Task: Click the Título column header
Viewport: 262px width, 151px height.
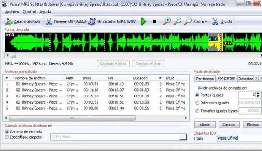Action: pos(170,78)
